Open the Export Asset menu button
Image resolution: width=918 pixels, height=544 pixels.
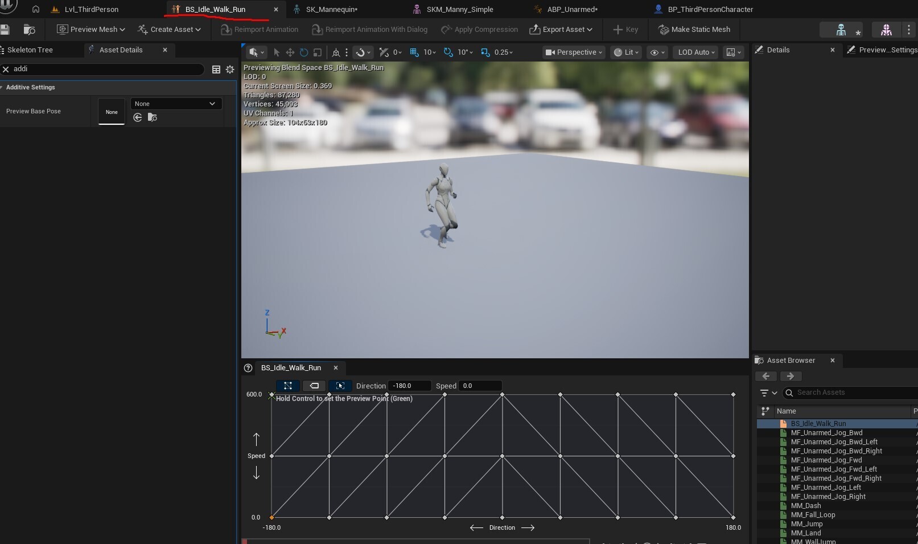pyautogui.click(x=561, y=30)
